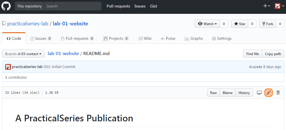The image size is (286, 130).
Task: Open the PS user avatar menu
Action: 279,6
